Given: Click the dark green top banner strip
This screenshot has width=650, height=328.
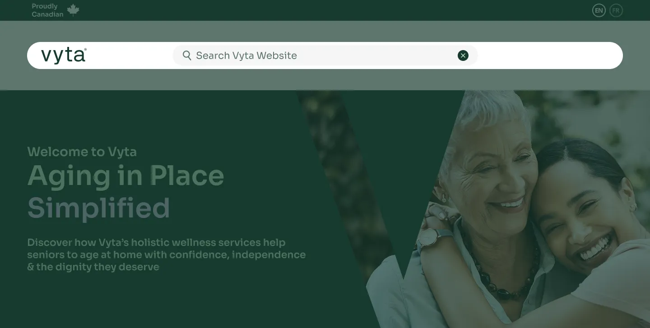Looking at the screenshot, I should [325, 10].
